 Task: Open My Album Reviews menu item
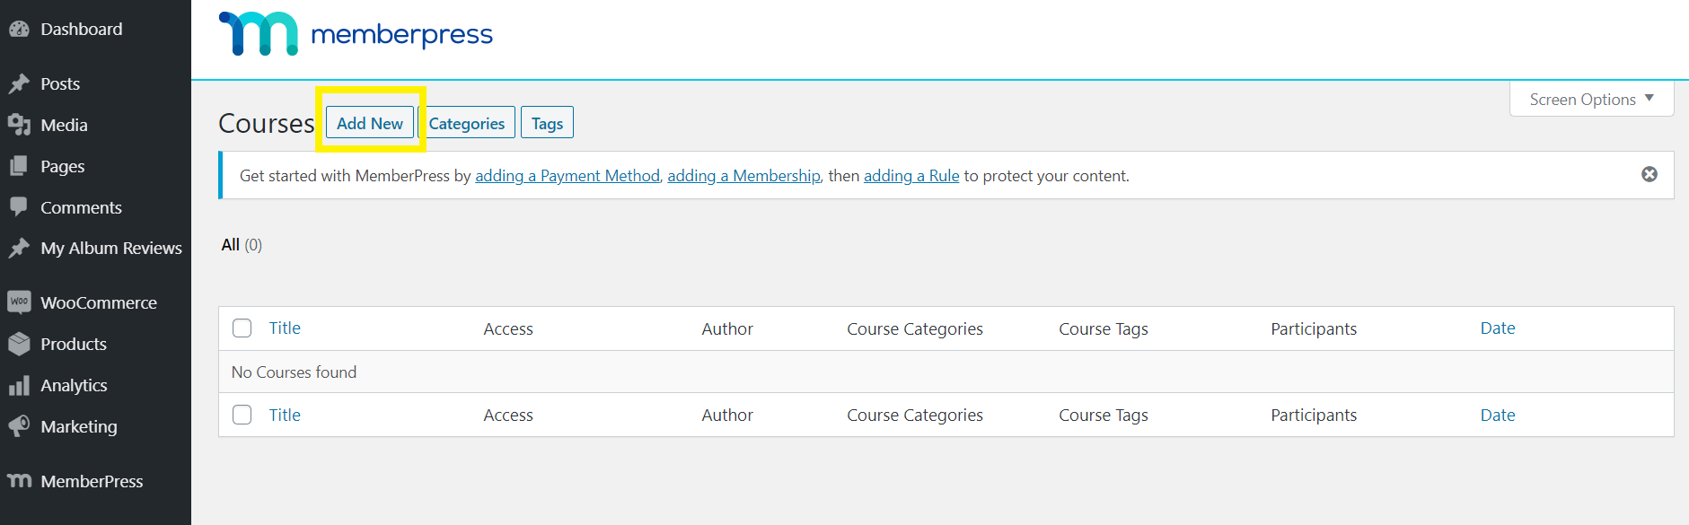click(111, 248)
